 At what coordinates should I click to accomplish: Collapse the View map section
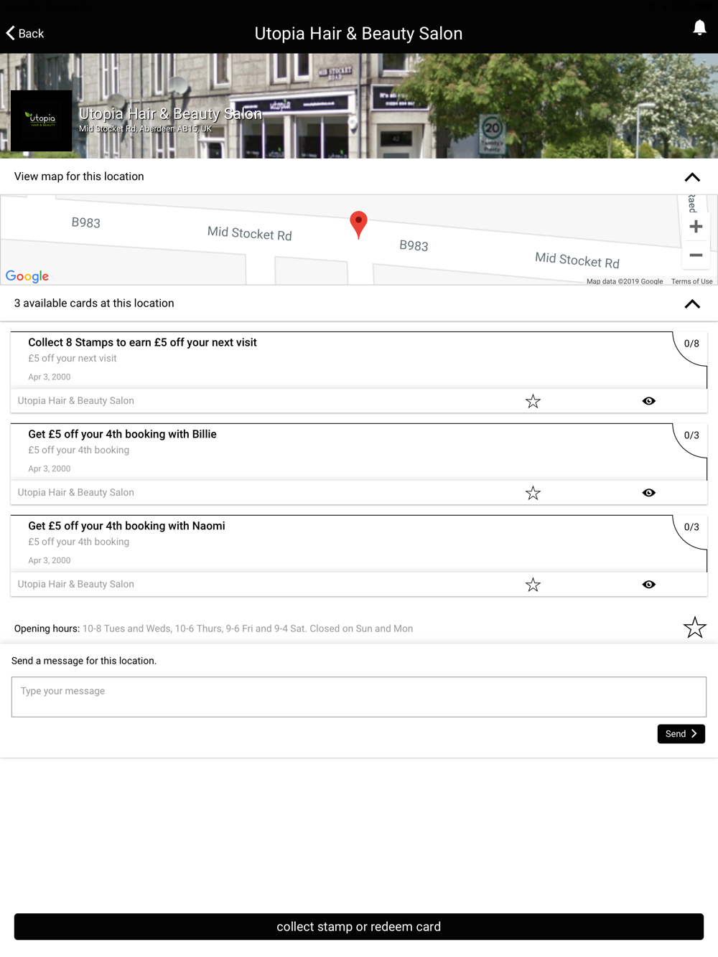(x=692, y=177)
